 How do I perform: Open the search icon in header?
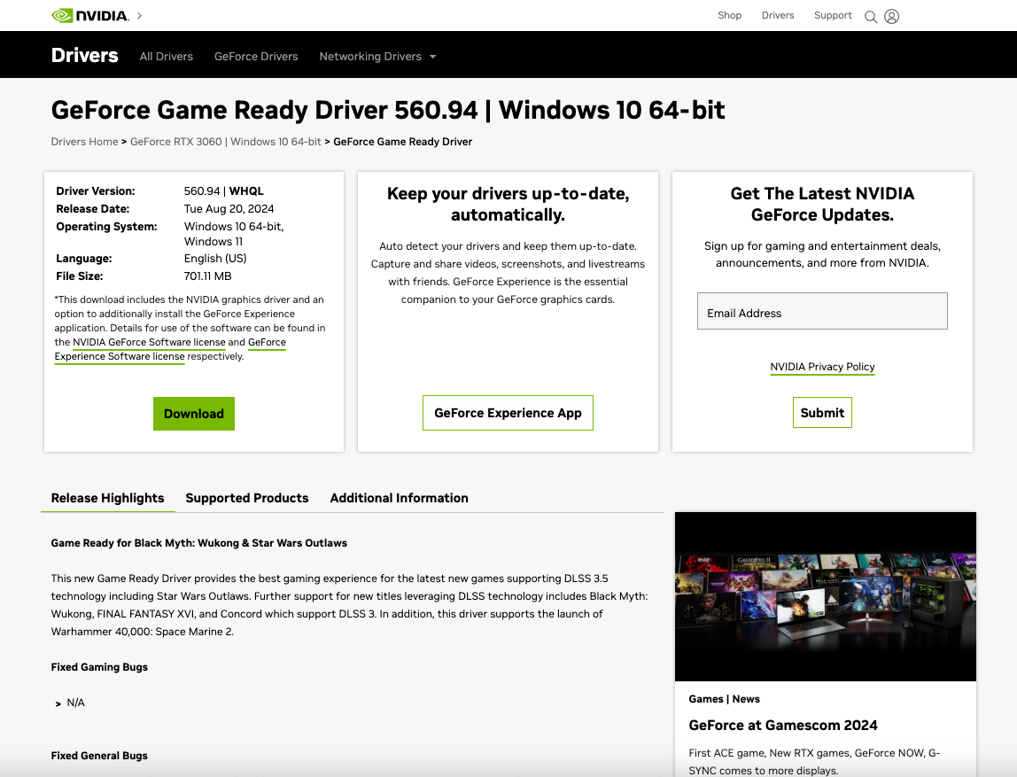pos(871,16)
